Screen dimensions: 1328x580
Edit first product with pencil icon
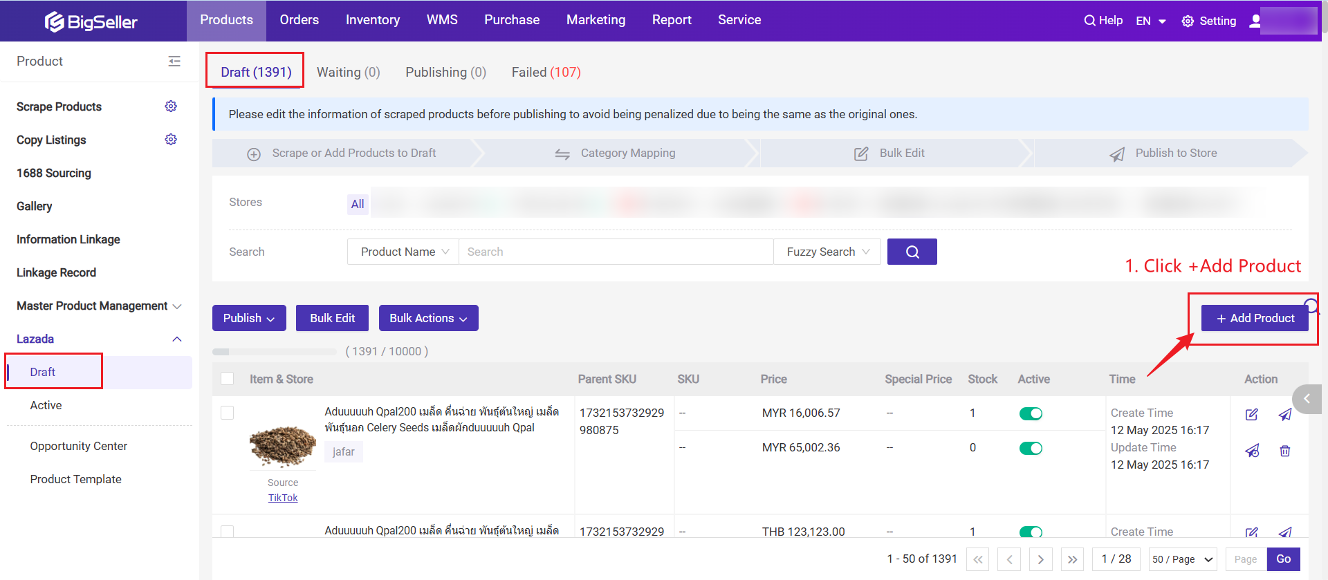[x=1252, y=414]
